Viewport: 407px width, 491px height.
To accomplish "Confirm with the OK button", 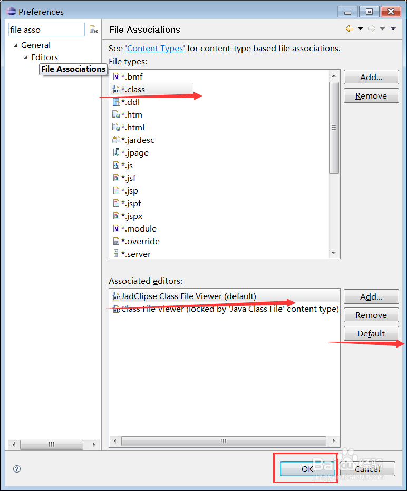I will pyautogui.click(x=307, y=469).
